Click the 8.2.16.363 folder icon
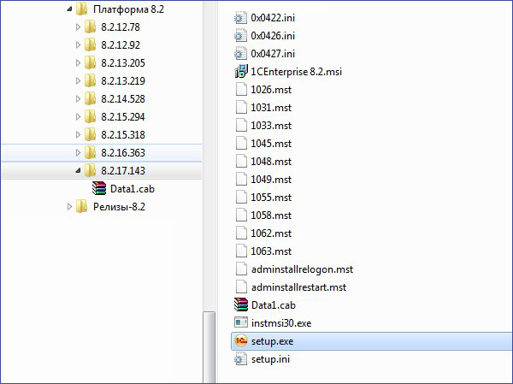The image size is (513, 384). click(90, 152)
